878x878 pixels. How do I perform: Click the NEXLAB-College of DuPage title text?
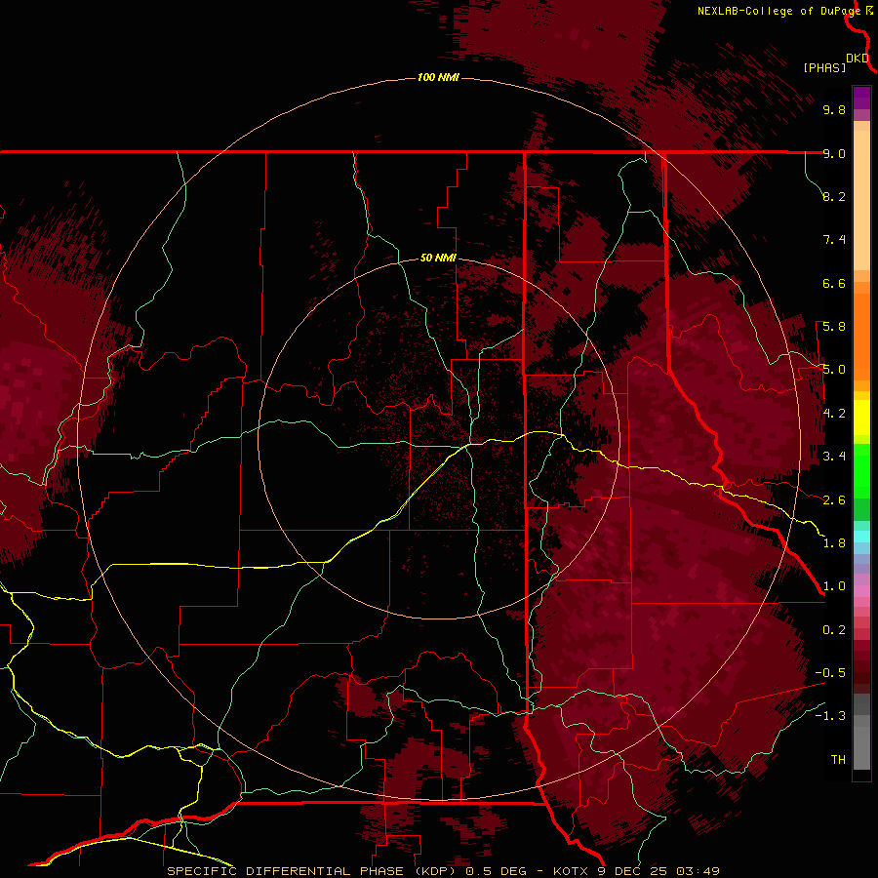[x=779, y=11]
